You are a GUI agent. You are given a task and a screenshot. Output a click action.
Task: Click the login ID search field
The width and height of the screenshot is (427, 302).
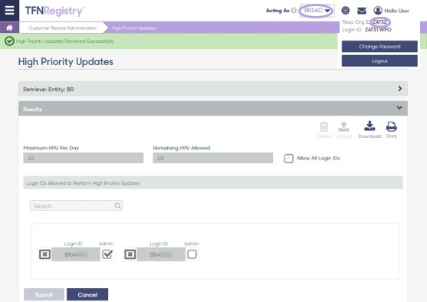click(76, 205)
